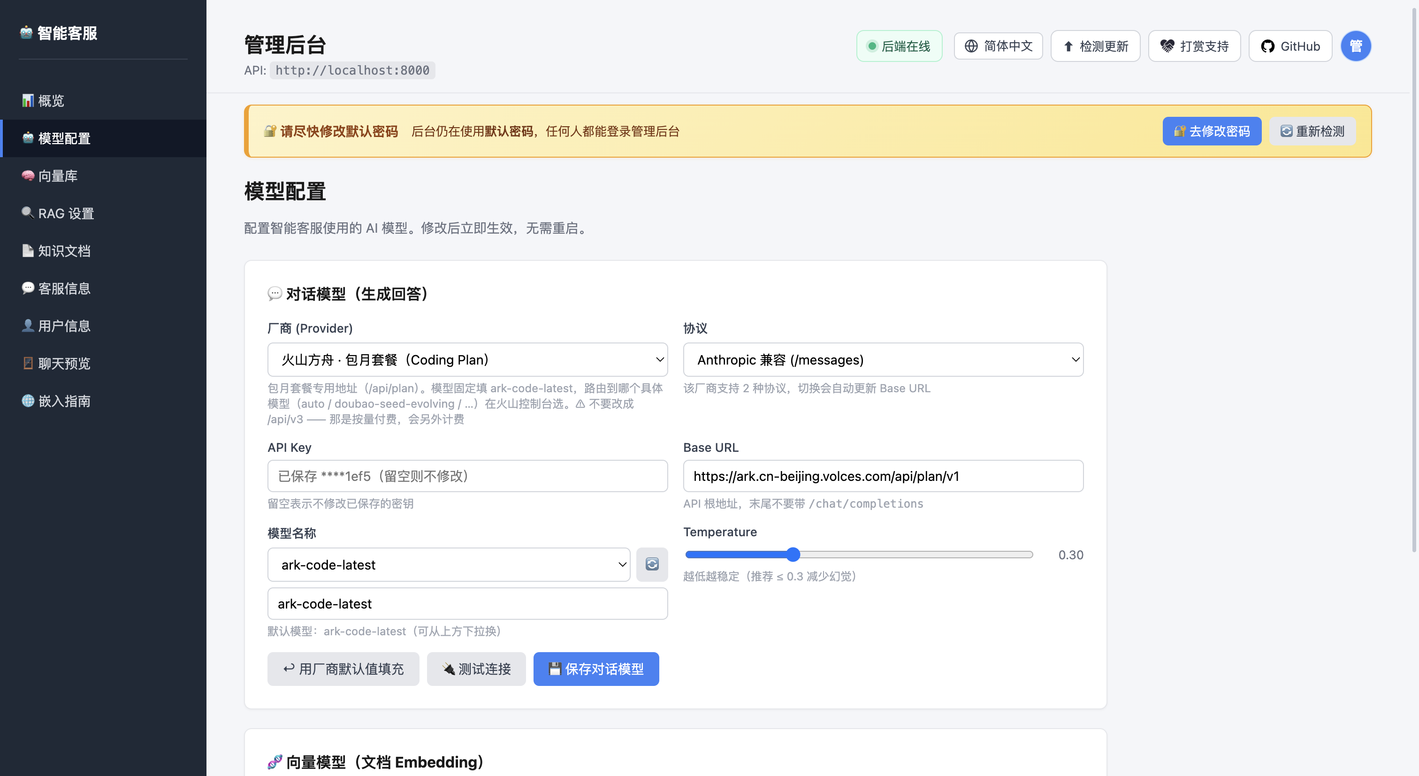Click in the Base URL input field
The height and width of the screenshot is (776, 1419).
coord(883,476)
